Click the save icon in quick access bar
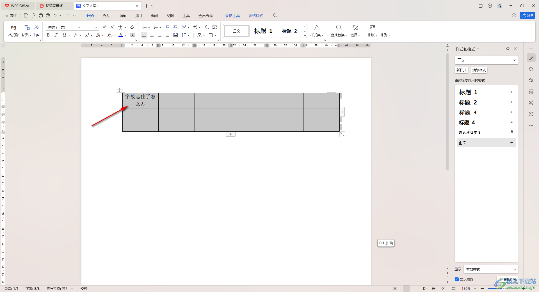 pyautogui.click(x=26, y=15)
